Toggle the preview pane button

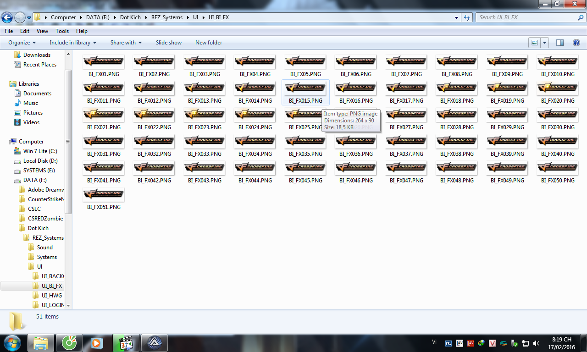pyautogui.click(x=560, y=43)
